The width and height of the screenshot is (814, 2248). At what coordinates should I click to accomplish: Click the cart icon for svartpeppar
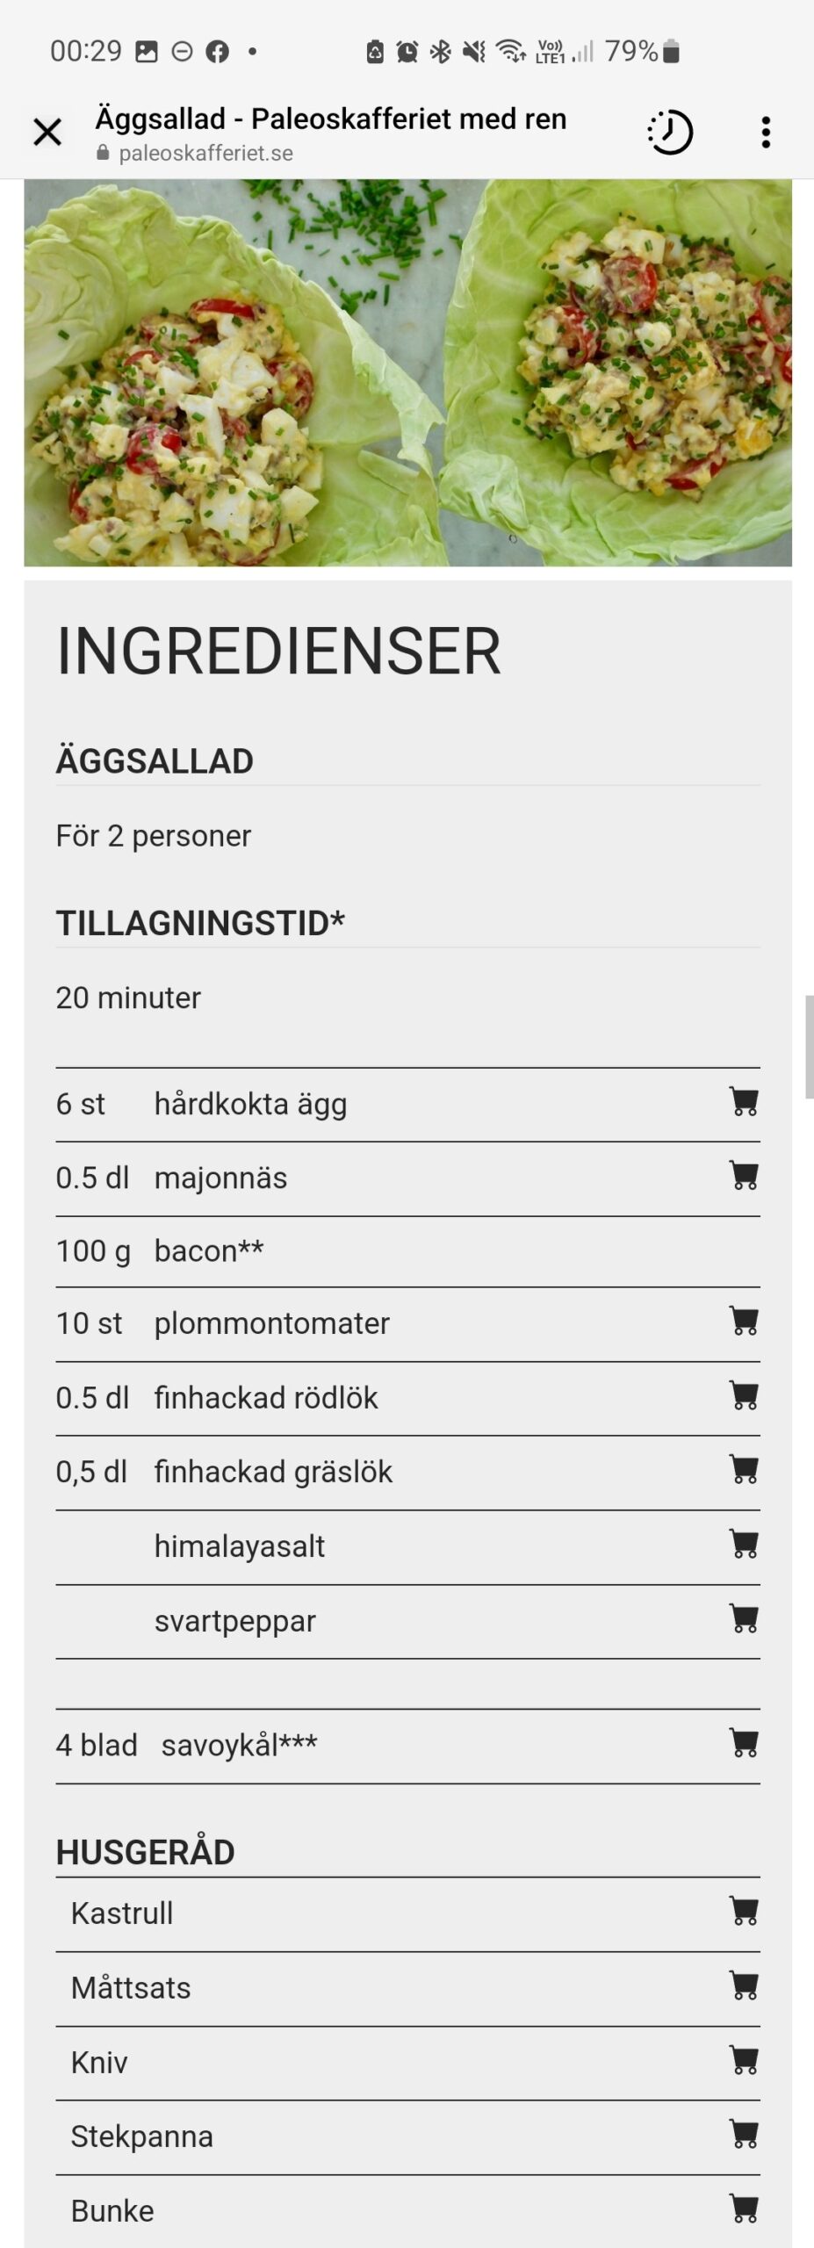point(744,1618)
